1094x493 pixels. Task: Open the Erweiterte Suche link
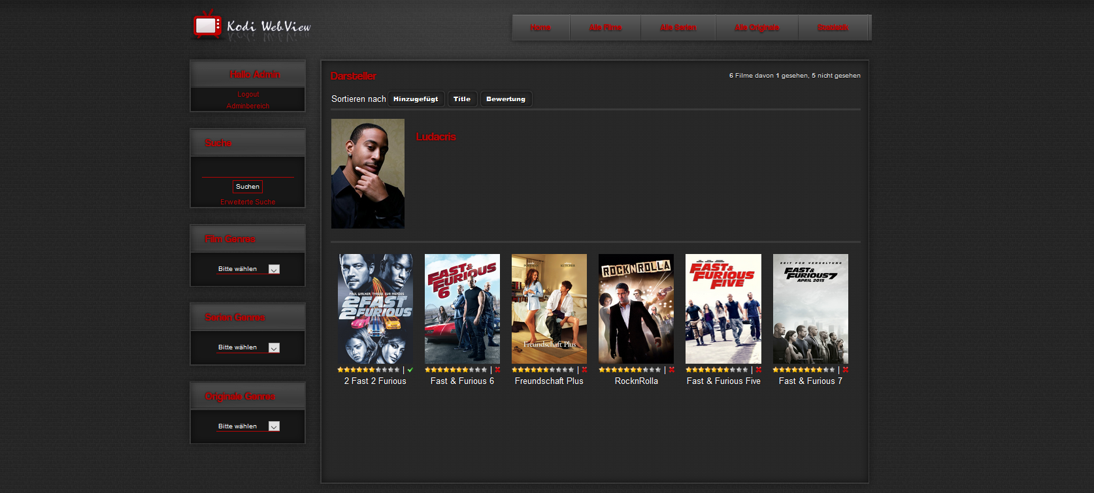(x=248, y=202)
